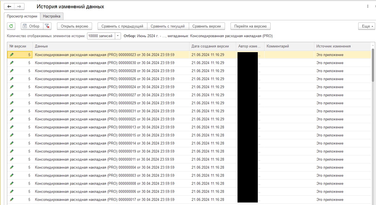This screenshot has width=376, height=205.
Task: Click date cell in the 000000026 row
Action: (213, 79)
